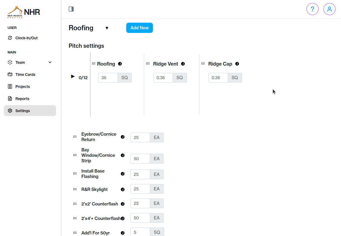Click the info icon next to Roofing
The image size is (341, 236).
tap(120, 64)
